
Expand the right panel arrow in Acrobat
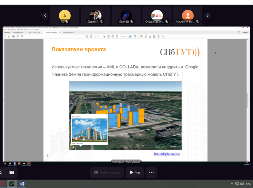(249, 100)
